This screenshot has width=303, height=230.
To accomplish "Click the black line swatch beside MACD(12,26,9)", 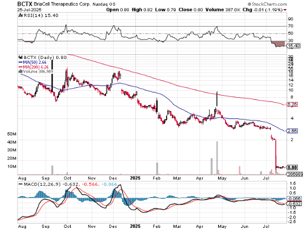I will (21, 184).
